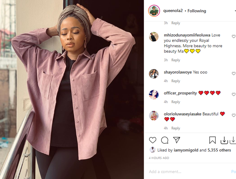This screenshot has width=236, height=179.
Task: Open more options ellipsis menu
Action: 235,11
